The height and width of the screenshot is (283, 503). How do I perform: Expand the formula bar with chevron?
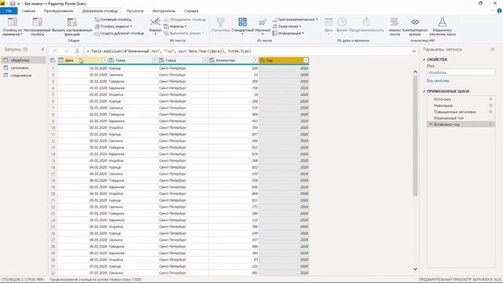click(x=414, y=51)
